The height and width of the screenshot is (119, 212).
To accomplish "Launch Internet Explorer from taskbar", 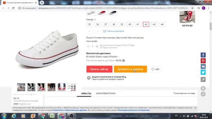I will 14,116.
